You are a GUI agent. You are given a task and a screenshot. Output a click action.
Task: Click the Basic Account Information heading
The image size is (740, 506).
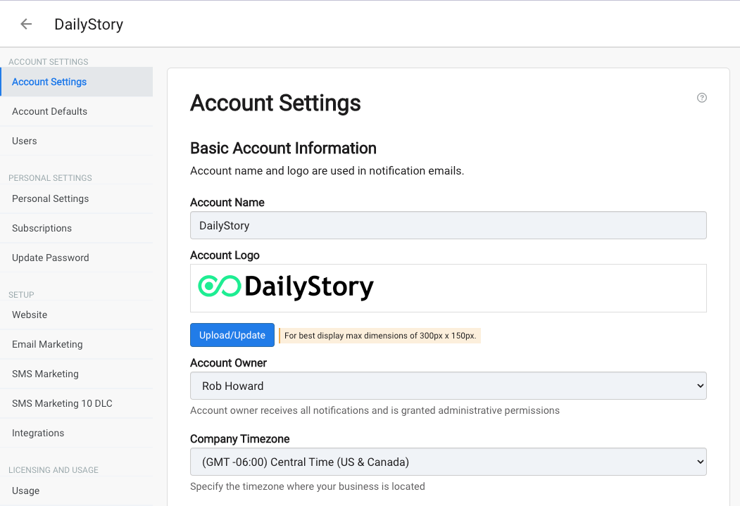point(283,148)
